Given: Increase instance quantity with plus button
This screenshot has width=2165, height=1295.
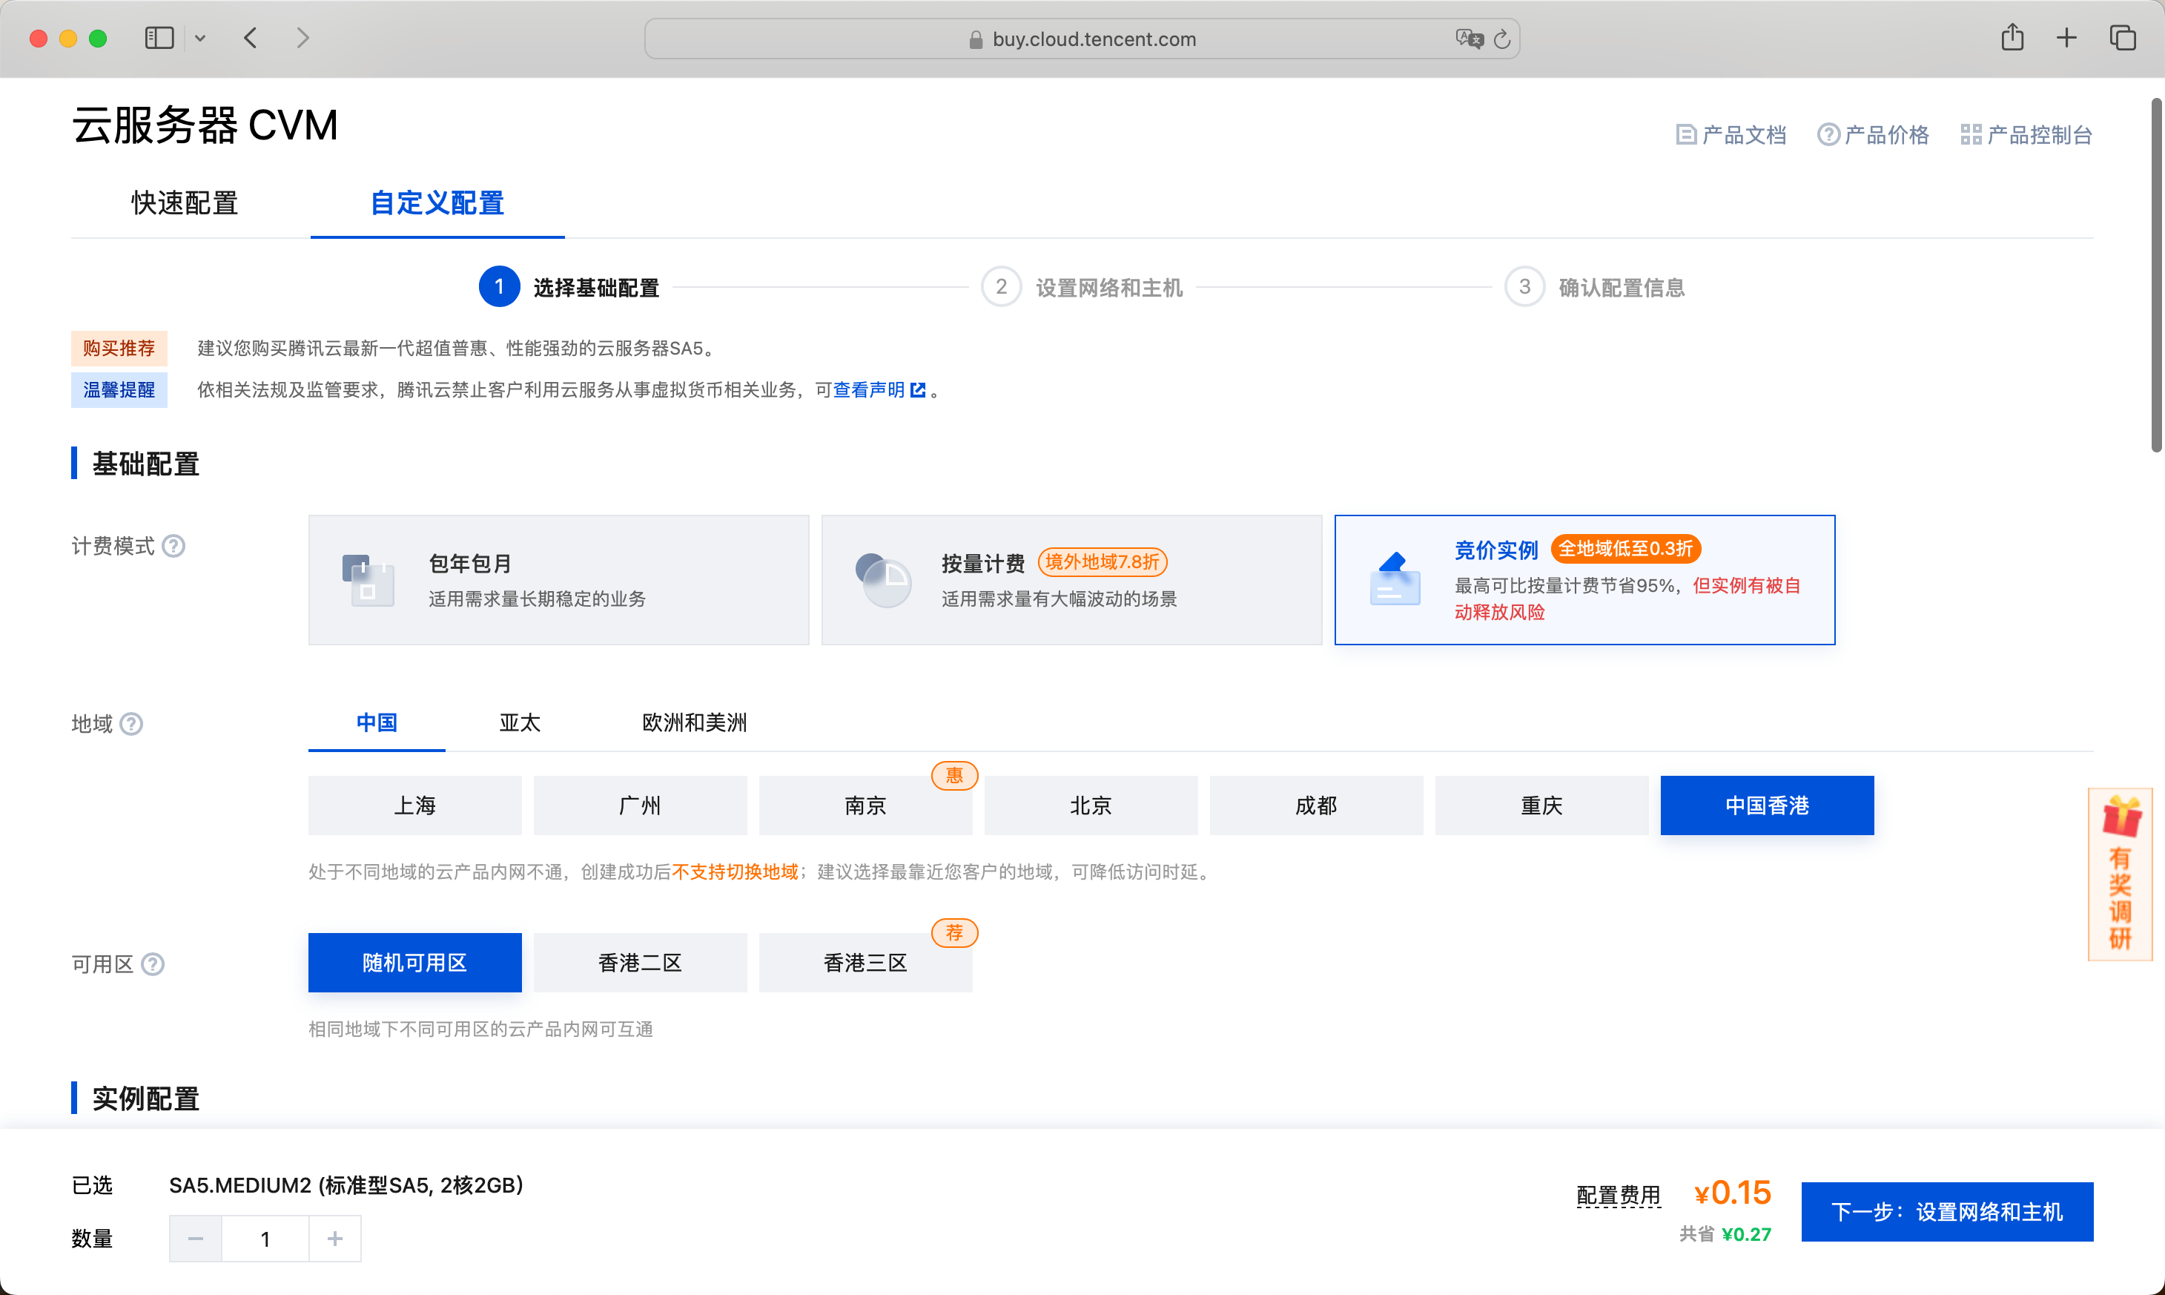Looking at the screenshot, I should 335,1239.
